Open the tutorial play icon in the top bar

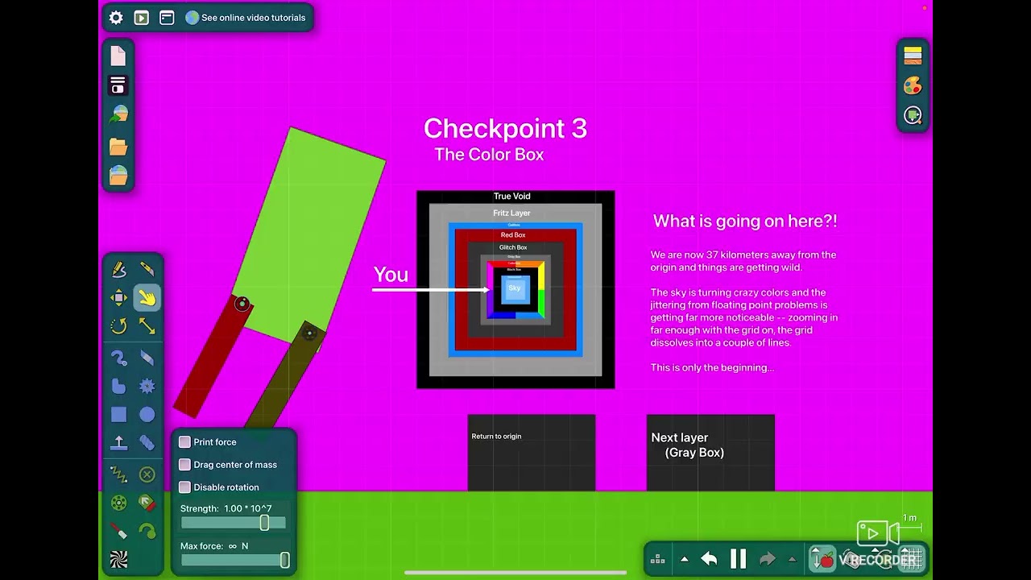142,18
